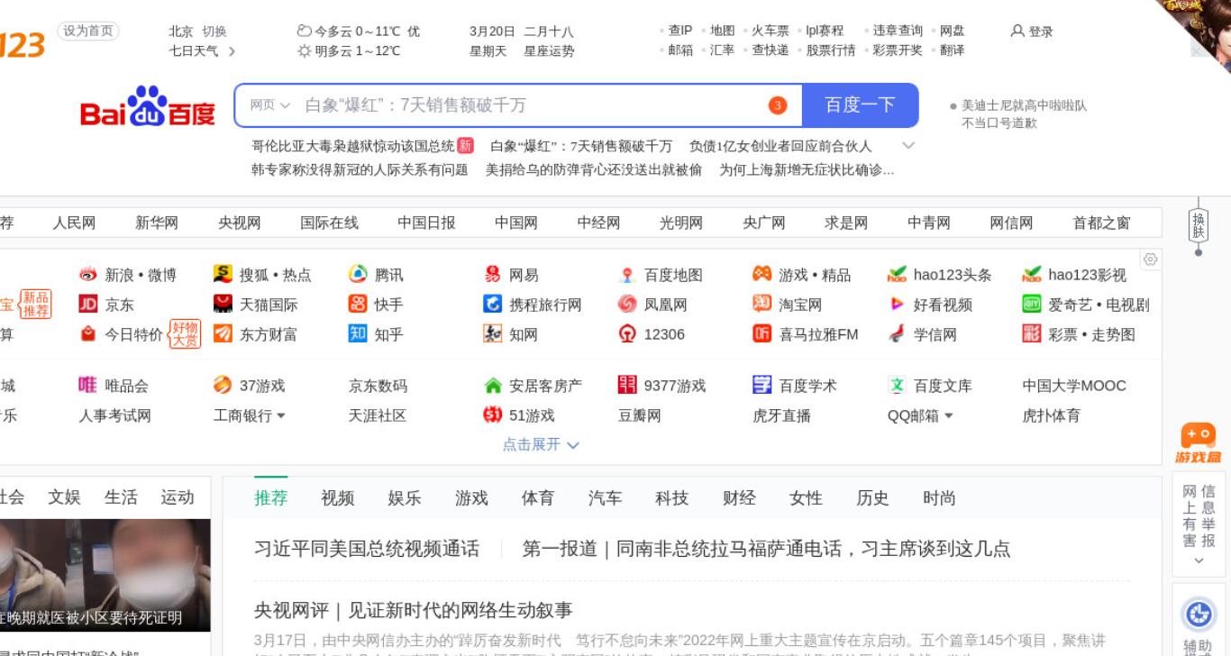
Task: Open the Baidu Scholar icon
Action: point(761,386)
